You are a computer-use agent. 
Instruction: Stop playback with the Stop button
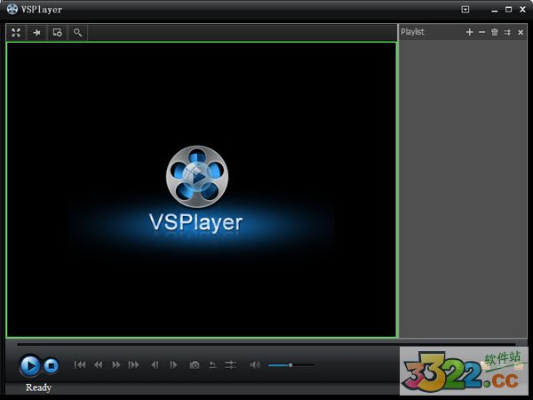51,366
